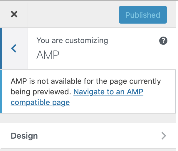
Task: Open help via the question mark icon
Action: coord(163,41)
